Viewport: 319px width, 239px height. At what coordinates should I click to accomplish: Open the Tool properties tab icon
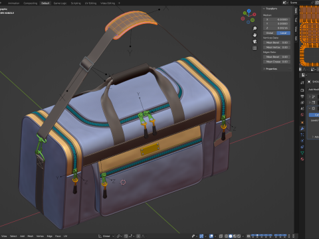point(302,82)
